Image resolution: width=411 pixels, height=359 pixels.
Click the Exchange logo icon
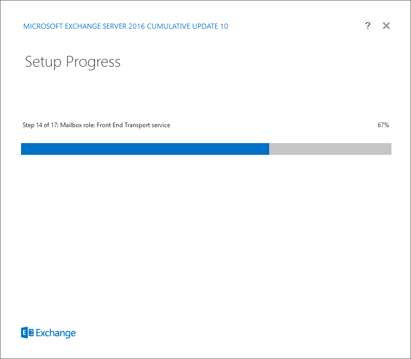point(27,332)
